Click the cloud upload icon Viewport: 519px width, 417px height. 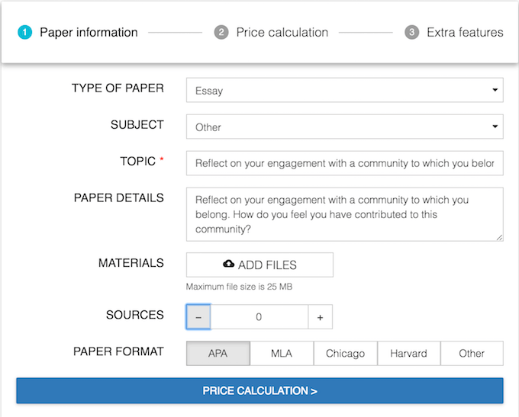[x=229, y=265]
